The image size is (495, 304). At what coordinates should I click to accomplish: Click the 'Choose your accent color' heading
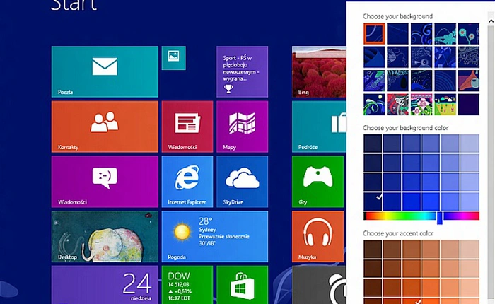397,233
